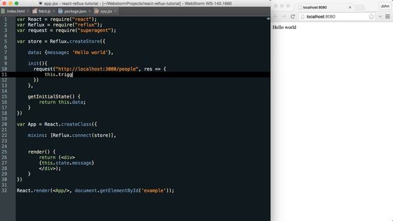This screenshot has width=393, height=221.
Task: Click the small arrow beside the bookmark star
Action: (x=380, y=17)
